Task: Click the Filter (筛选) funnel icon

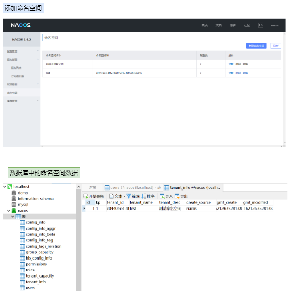Action: click(x=129, y=196)
